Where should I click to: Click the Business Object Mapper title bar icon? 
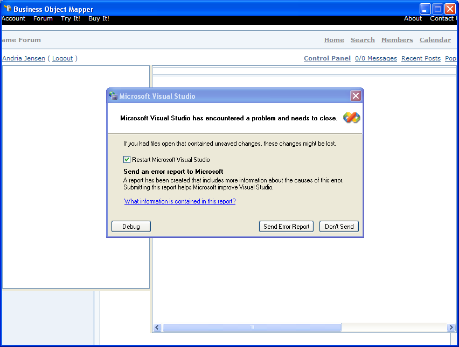coord(7,9)
